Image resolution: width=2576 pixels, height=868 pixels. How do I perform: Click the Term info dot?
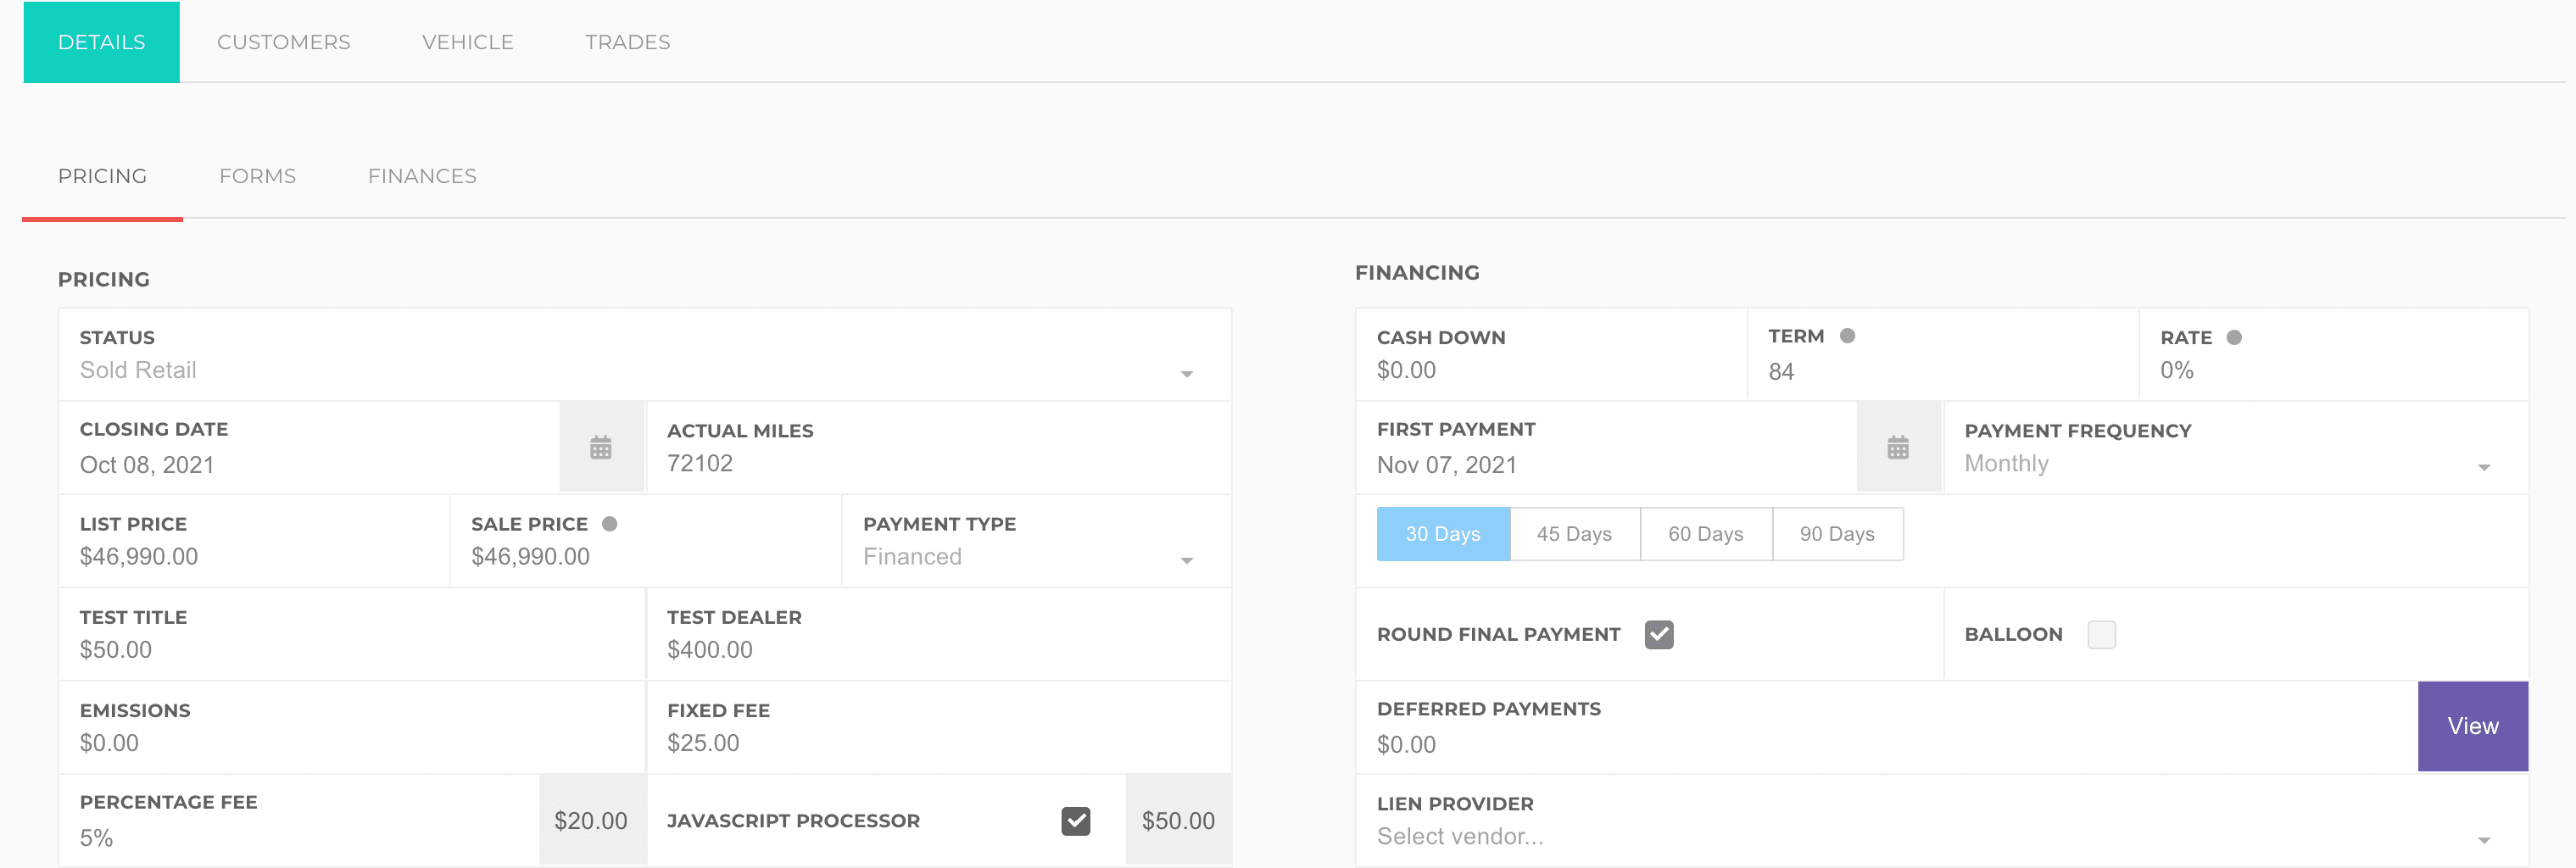1847,336
